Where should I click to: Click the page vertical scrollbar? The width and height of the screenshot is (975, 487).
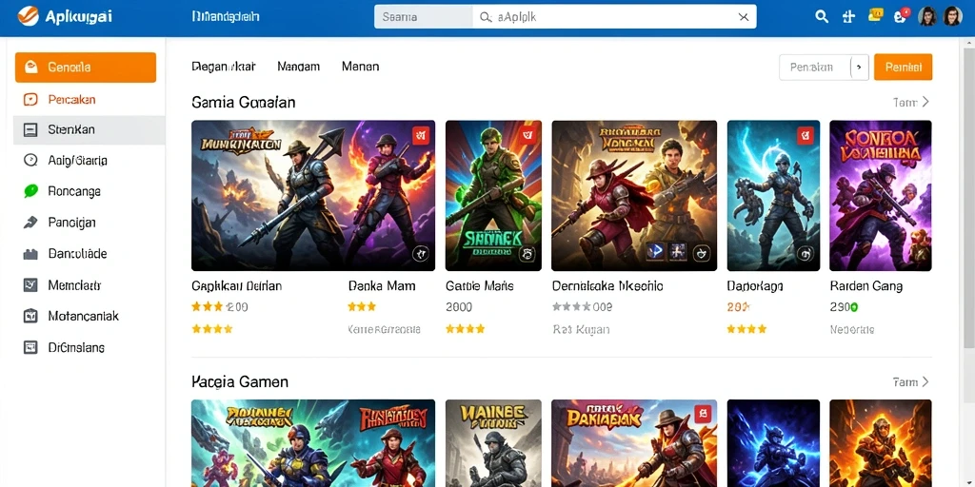(x=968, y=199)
